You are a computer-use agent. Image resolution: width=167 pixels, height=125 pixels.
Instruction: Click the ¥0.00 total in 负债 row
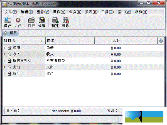click(x=116, y=48)
